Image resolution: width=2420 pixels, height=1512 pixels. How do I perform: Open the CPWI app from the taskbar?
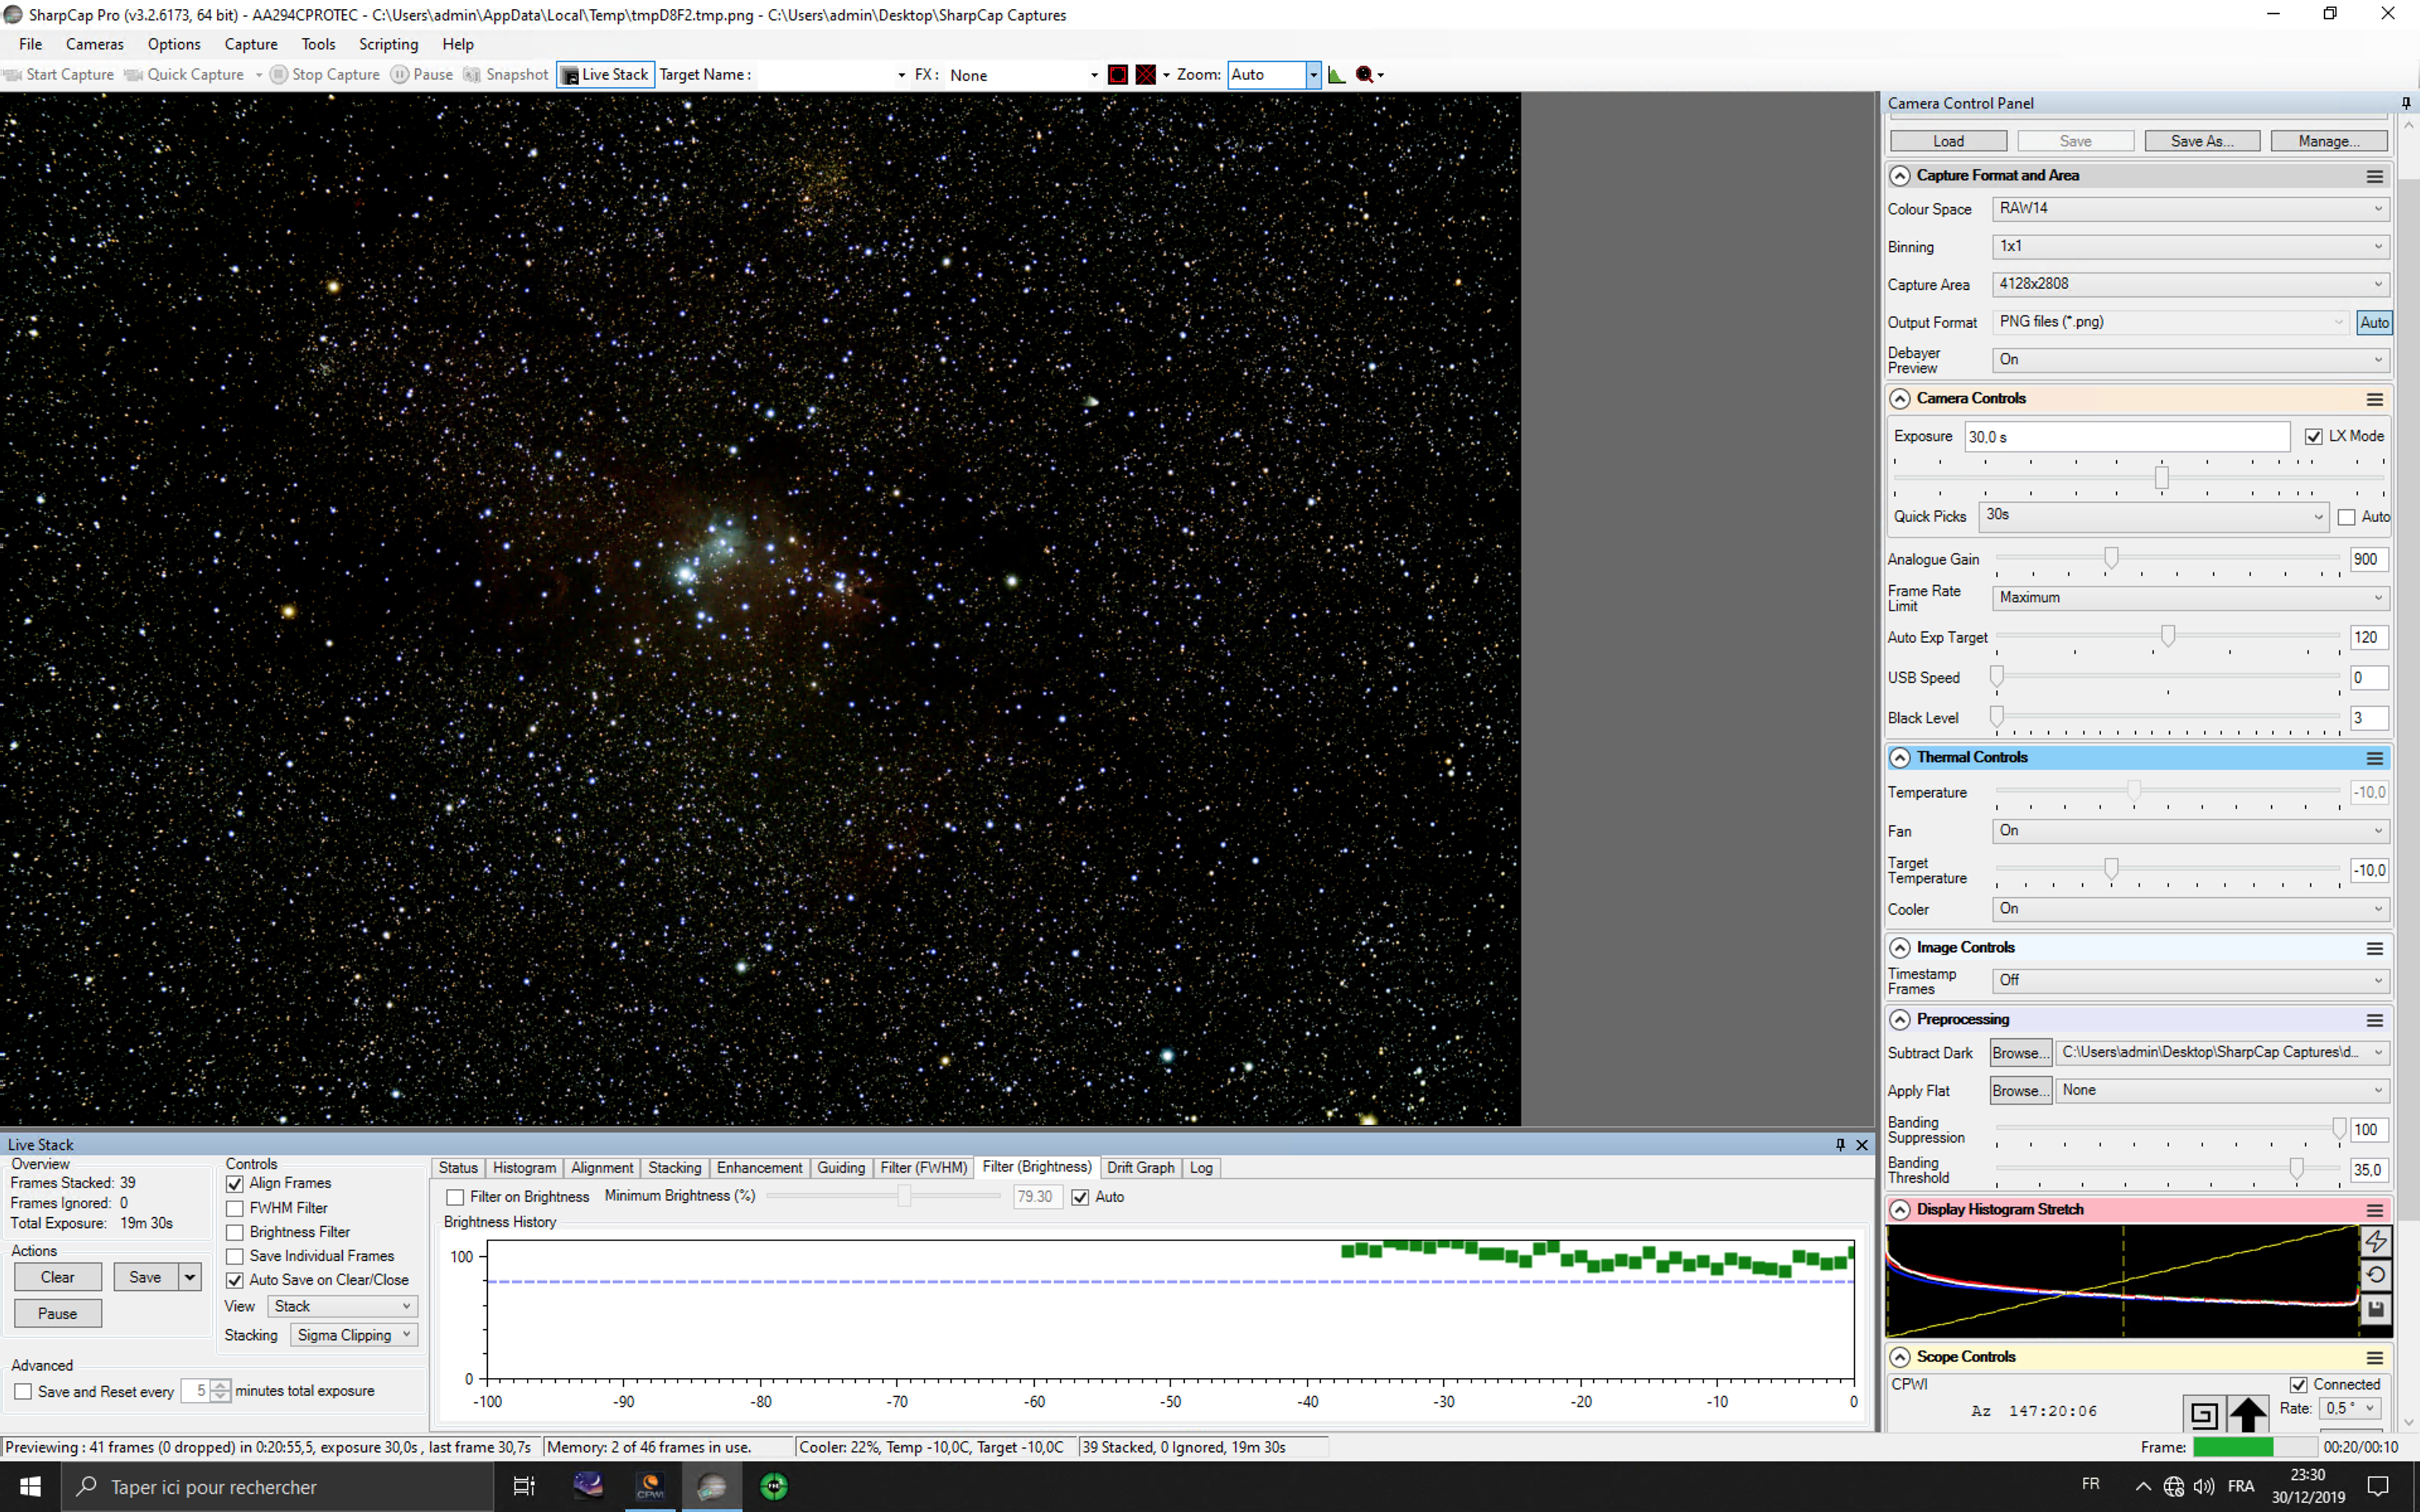click(x=650, y=1487)
